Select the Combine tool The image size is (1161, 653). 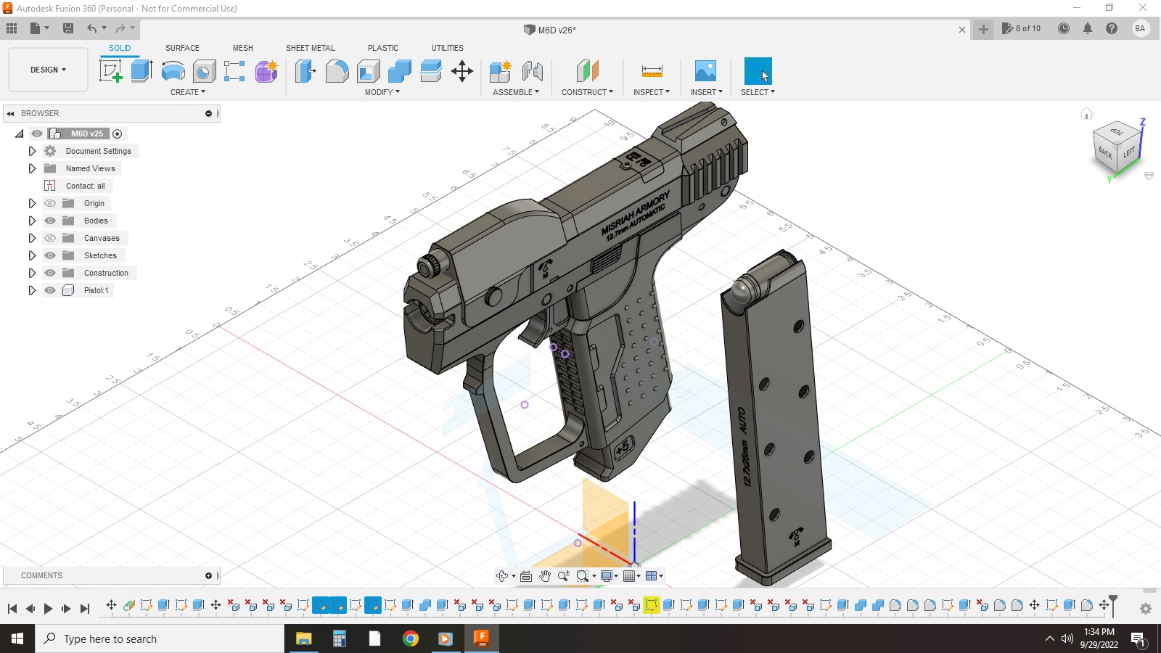(x=399, y=71)
